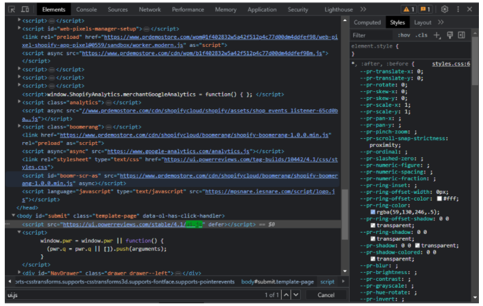Open the powerreviews ui.js script link
Image resolution: width=483 pixels, height=306 pixels.
coord(133,224)
